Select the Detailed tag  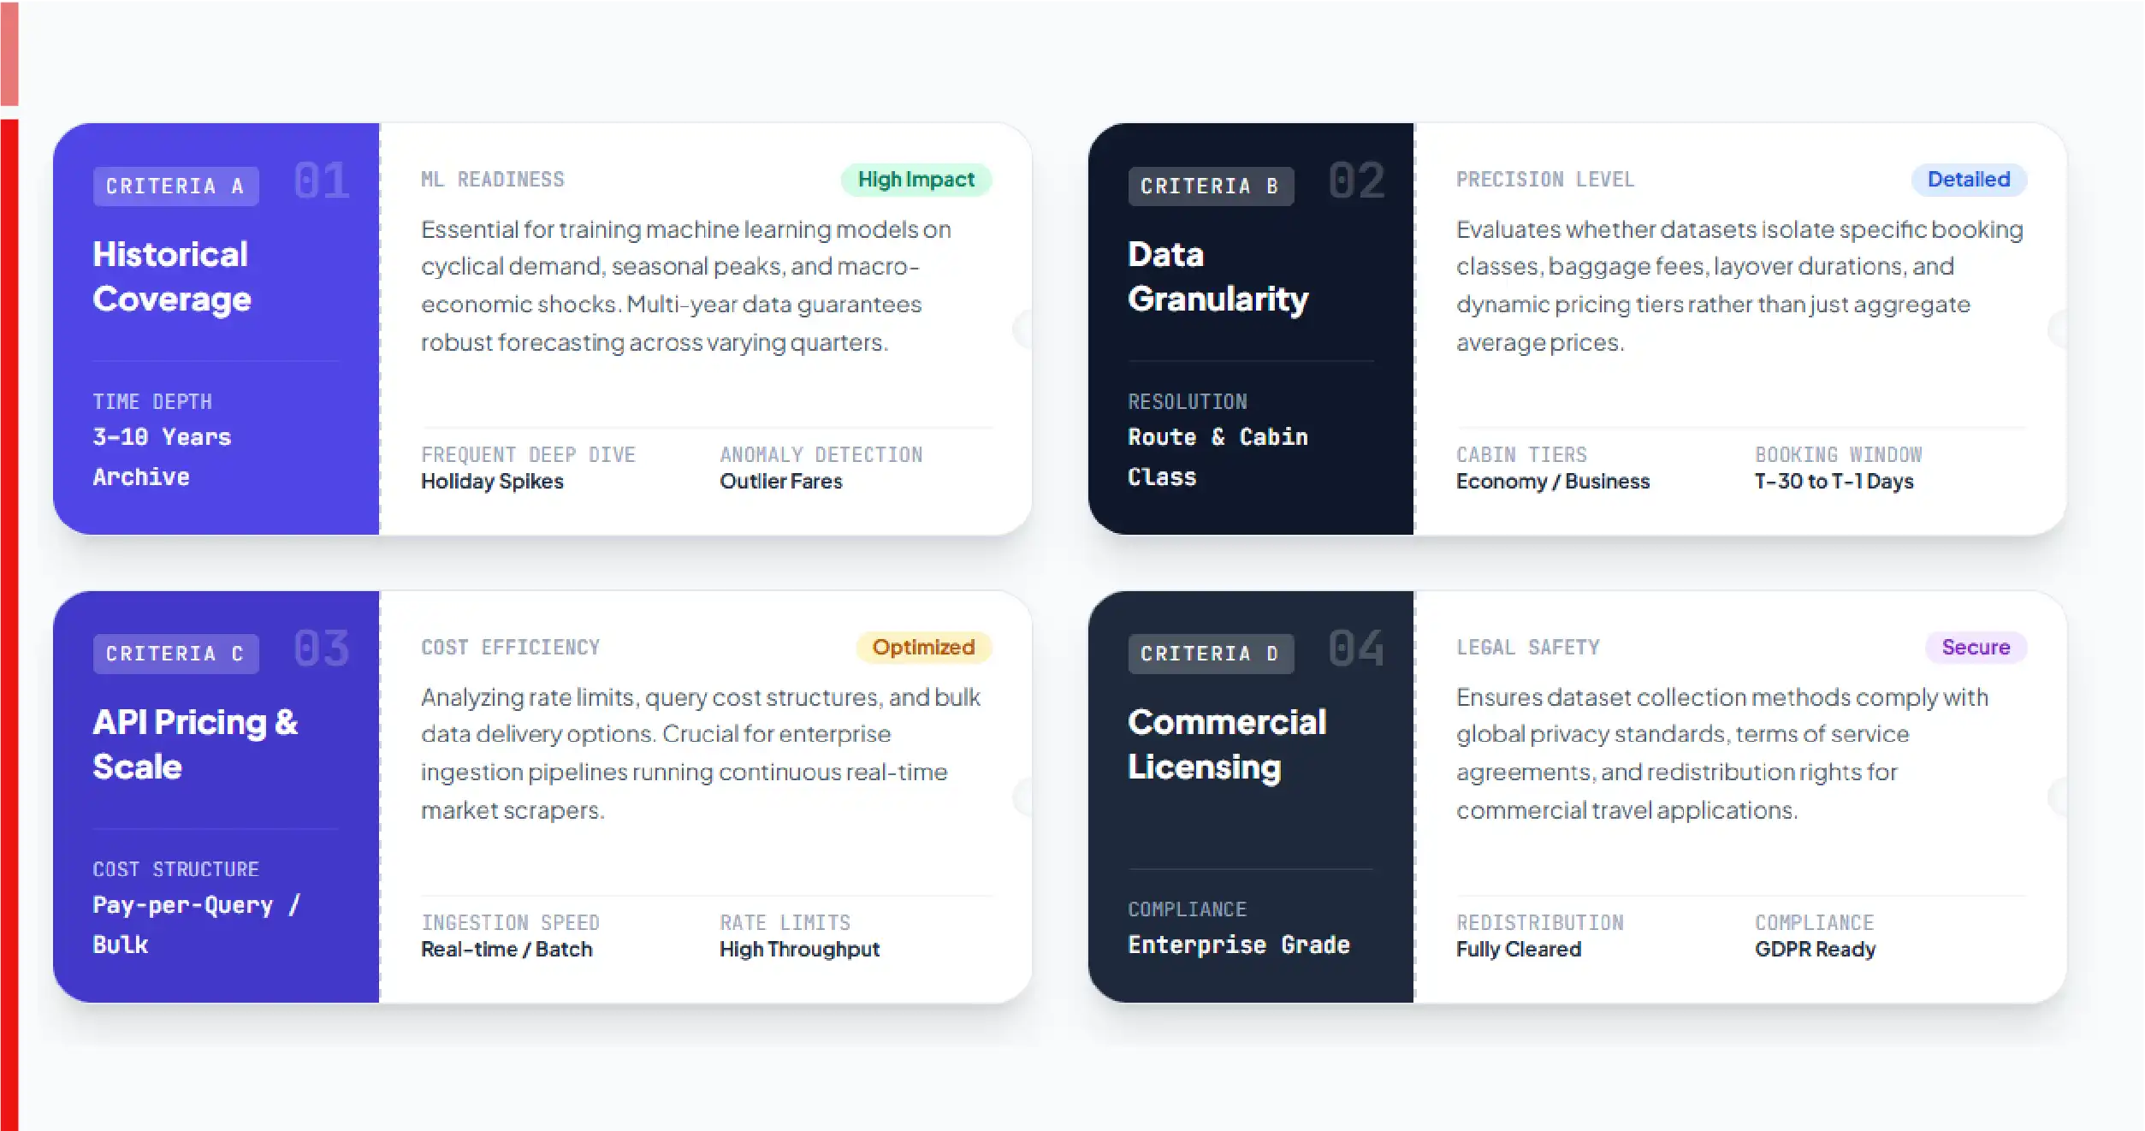pos(1968,180)
